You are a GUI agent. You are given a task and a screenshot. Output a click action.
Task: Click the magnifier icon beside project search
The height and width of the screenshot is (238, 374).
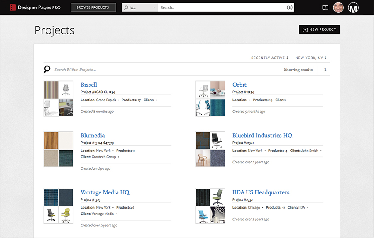click(47, 70)
